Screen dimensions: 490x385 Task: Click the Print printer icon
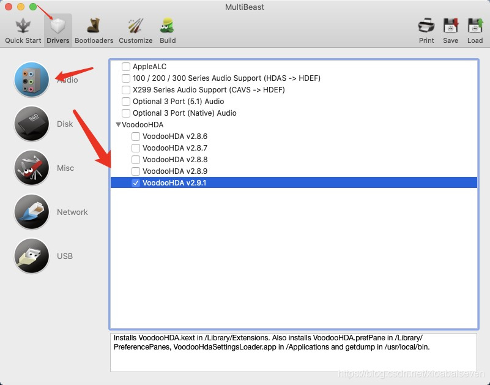pos(426,26)
